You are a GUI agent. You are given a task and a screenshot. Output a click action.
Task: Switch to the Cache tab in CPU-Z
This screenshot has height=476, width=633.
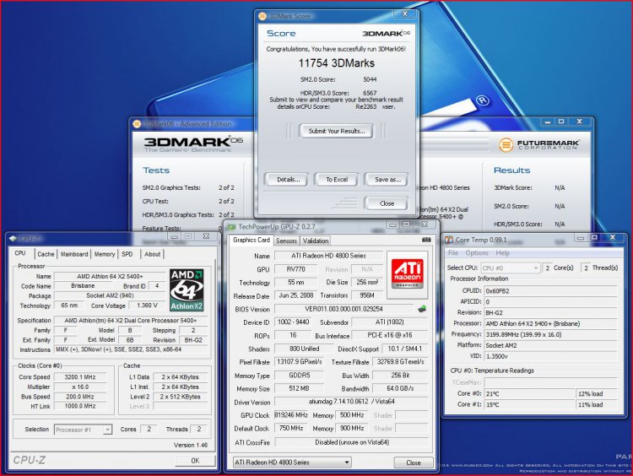click(x=46, y=254)
